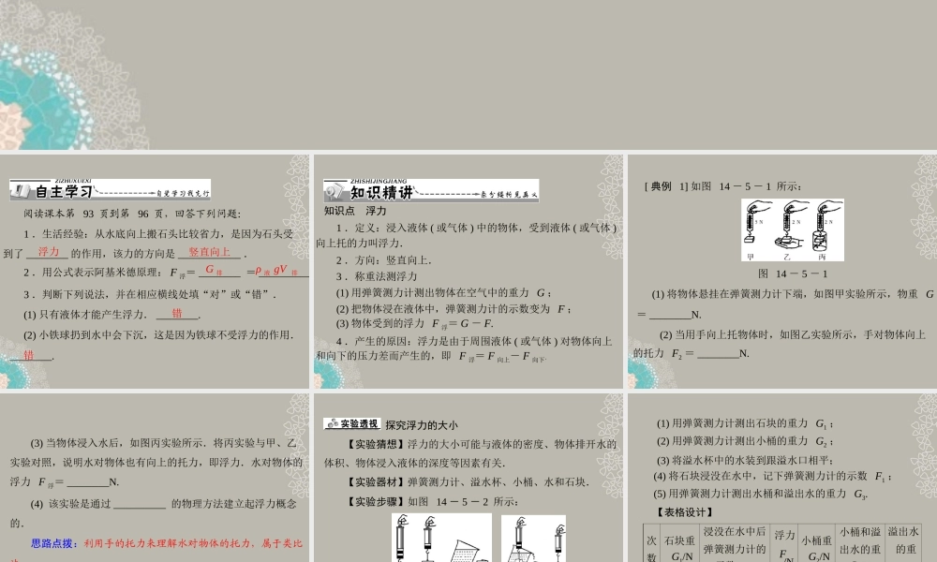The width and height of the screenshot is (937, 562).
Task: Click step (1) 用弹簧测力计测出石块的重力
Action: (745, 423)
